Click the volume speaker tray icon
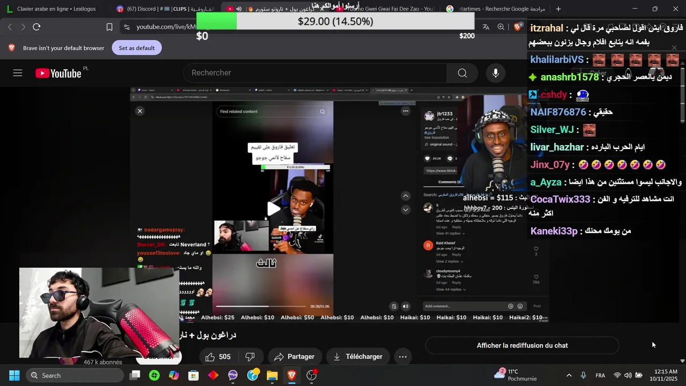Image resolution: width=686 pixels, height=386 pixels. pyautogui.click(x=628, y=375)
